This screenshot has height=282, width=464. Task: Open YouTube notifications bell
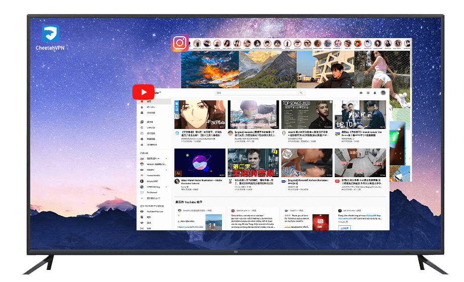[x=375, y=93]
